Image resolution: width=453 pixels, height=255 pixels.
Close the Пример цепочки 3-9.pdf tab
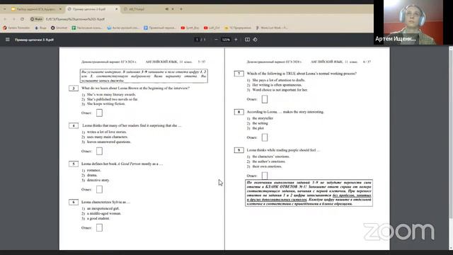pyautogui.click(x=116, y=9)
